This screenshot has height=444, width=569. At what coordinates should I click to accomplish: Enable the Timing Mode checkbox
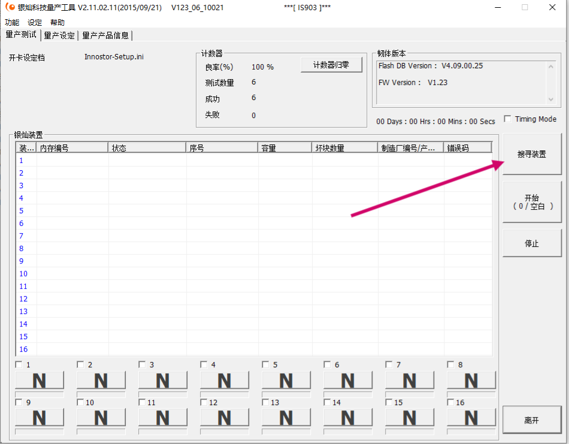507,119
